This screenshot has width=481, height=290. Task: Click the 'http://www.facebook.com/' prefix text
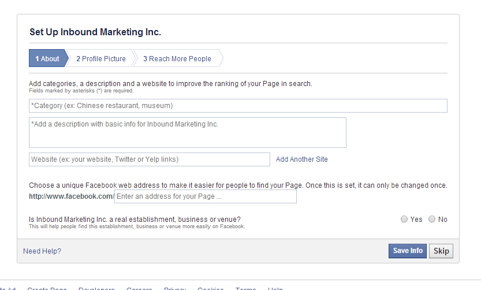click(72, 196)
